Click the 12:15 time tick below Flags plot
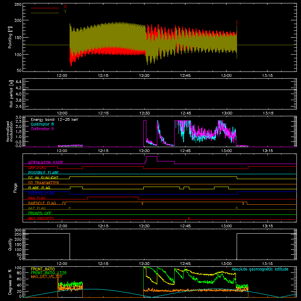The height and width of the screenshot is (301, 301). pos(103,226)
